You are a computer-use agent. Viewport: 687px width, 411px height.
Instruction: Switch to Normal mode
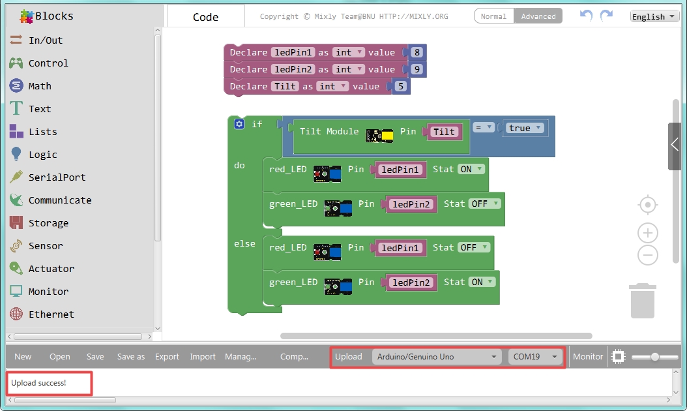point(494,16)
